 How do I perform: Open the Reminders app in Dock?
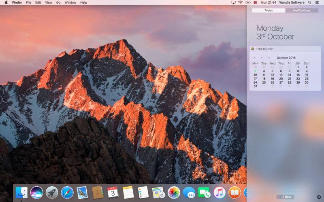click(143, 192)
